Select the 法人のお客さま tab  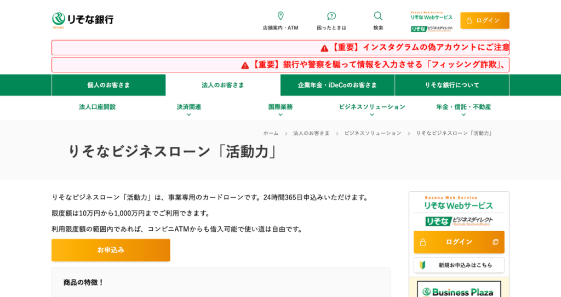tap(223, 85)
